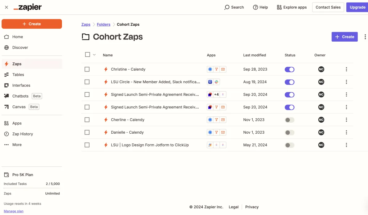Turn on the LSU Logo Design Form toggle
The image size is (368, 215).
pos(289,145)
